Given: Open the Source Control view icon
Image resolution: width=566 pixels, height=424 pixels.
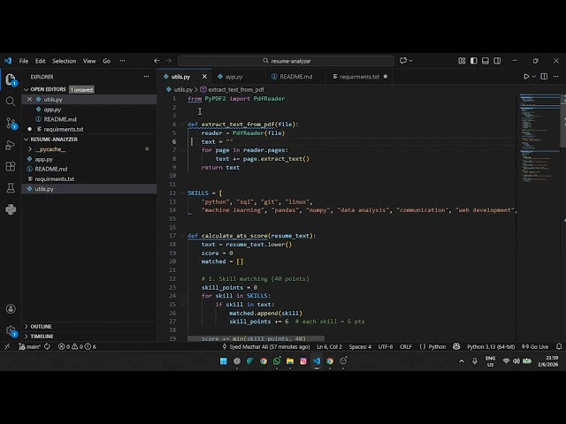Looking at the screenshot, I should pos(11,123).
